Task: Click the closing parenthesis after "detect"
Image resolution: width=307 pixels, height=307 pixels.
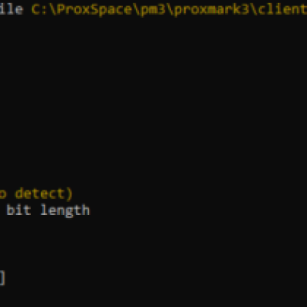Action: (x=69, y=194)
